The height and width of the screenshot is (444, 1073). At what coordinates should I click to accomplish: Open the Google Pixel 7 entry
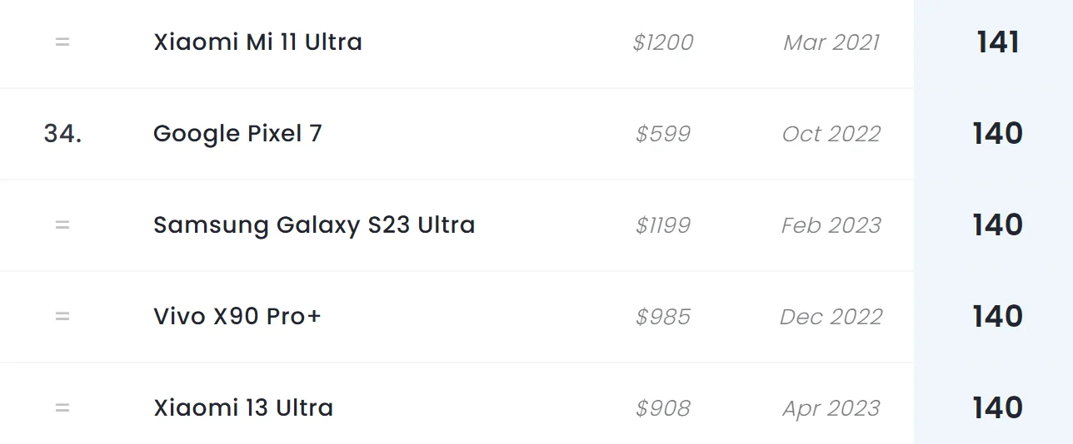pyautogui.click(x=237, y=134)
